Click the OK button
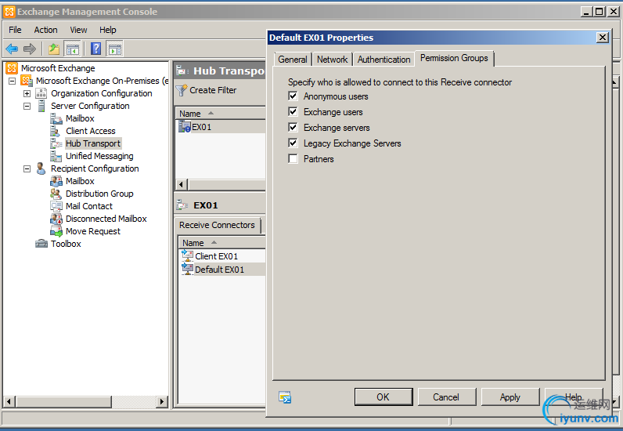This screenshot has height=431, width=623. click(x=383, y=397)
